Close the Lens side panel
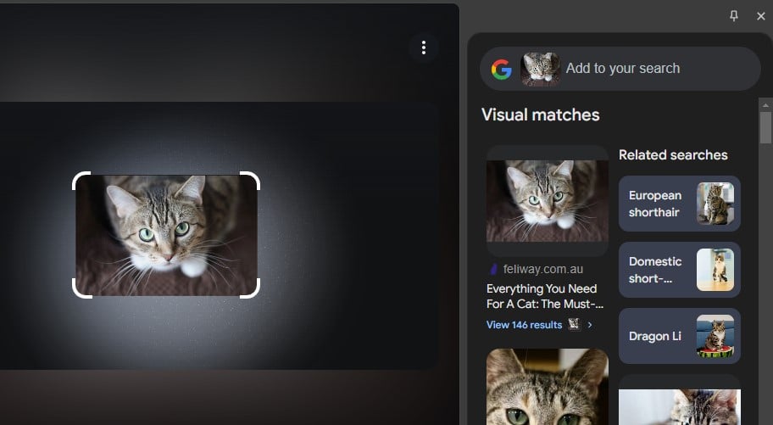Screen dimensions: 773x425 760,16
